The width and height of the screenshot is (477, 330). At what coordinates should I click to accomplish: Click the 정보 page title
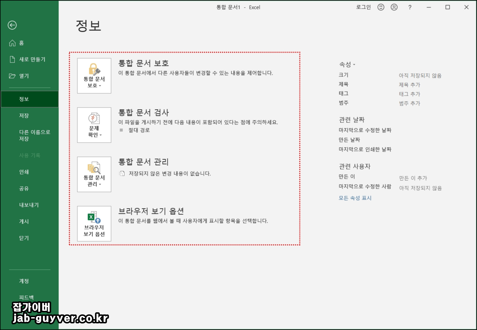[89, 26]
